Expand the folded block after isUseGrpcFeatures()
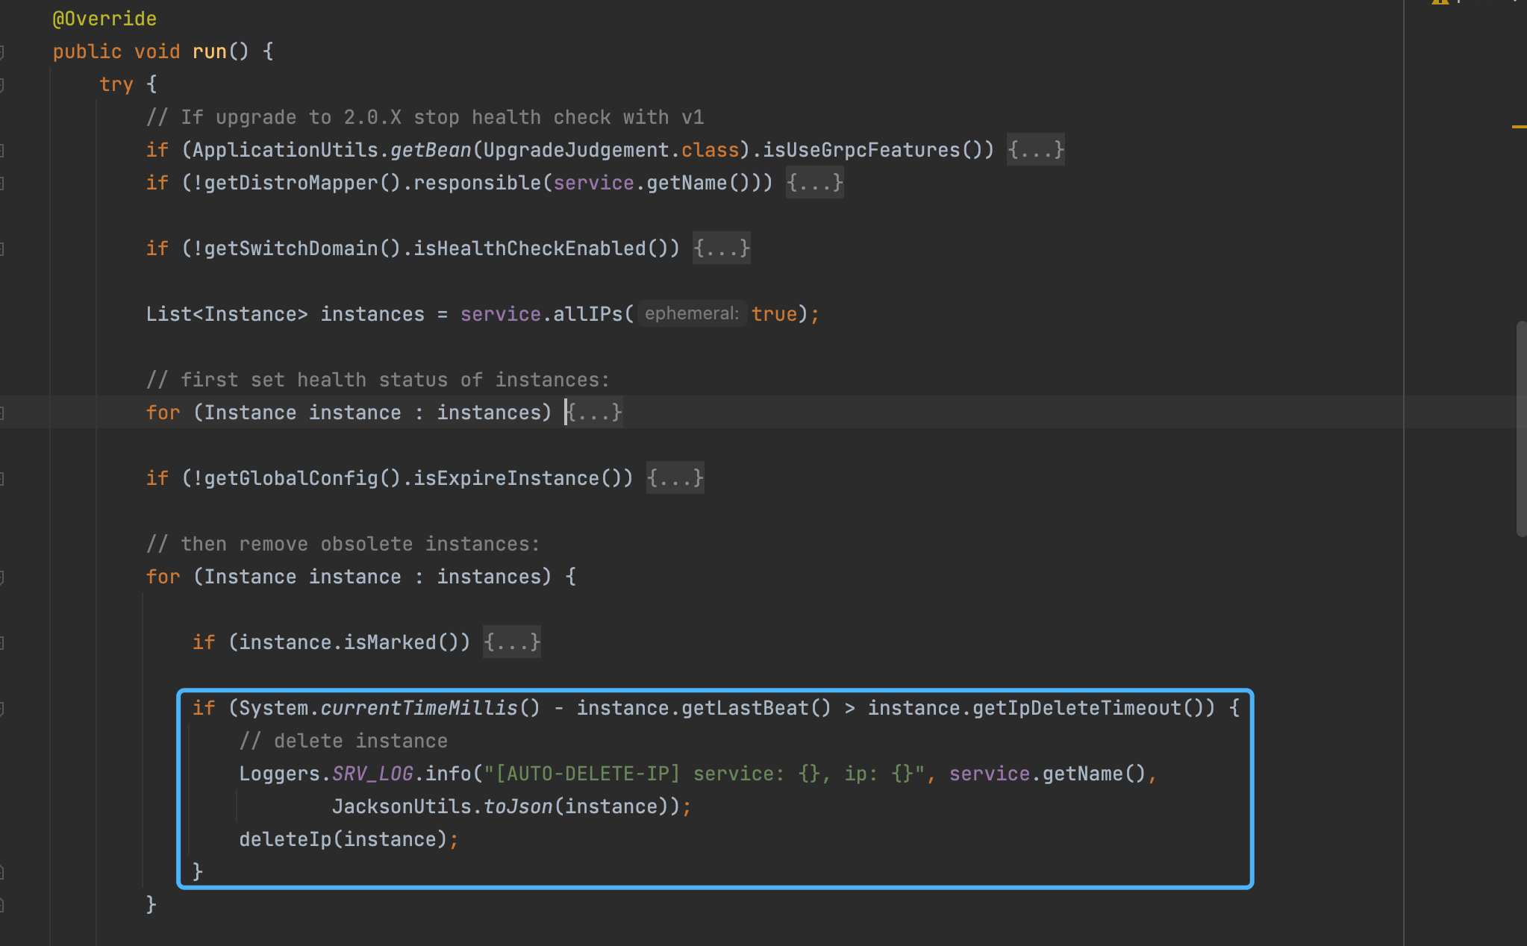The image size is (1527, 946). pyautogui.click(x=1035, y=150)
